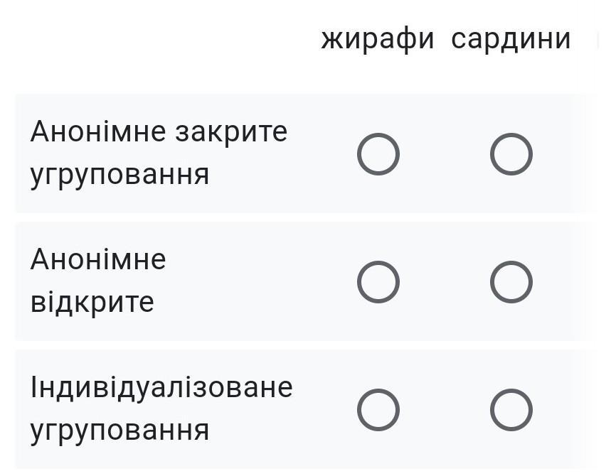The height and width of the screenshot is (476, 611).
Task: Click the word закрите in first row
Action: [231, 132]
